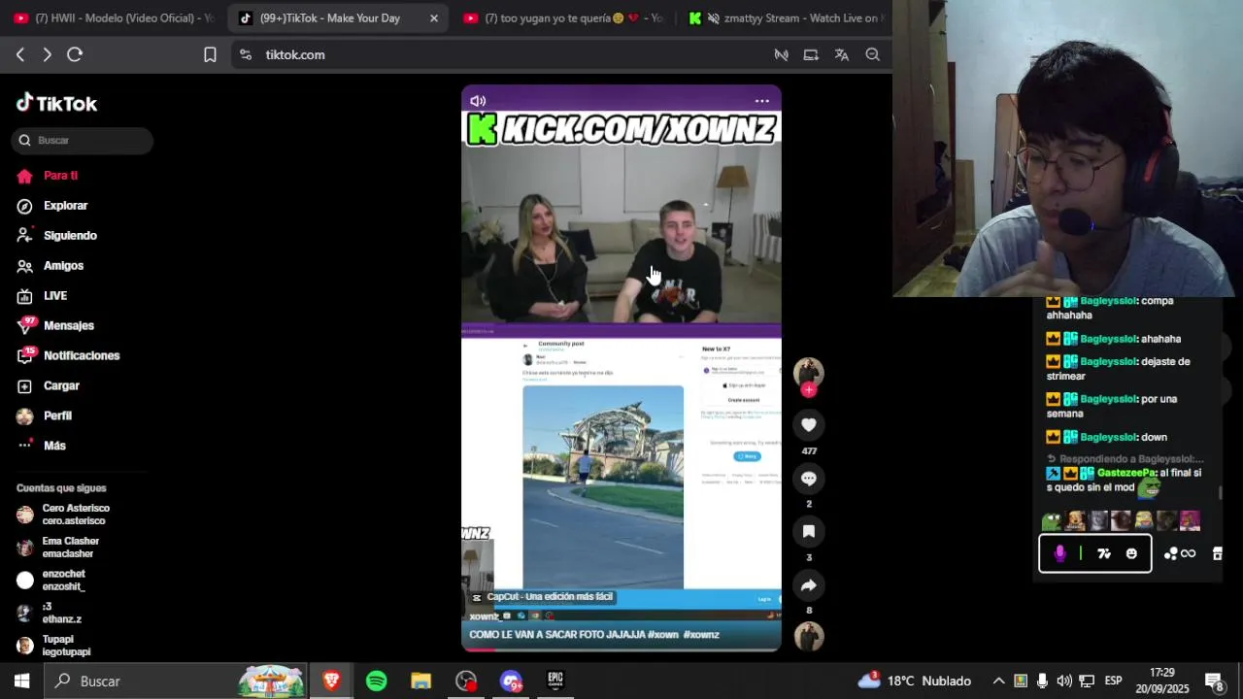Reload the page
The image size is (1243, 699).
pos(75,55)
